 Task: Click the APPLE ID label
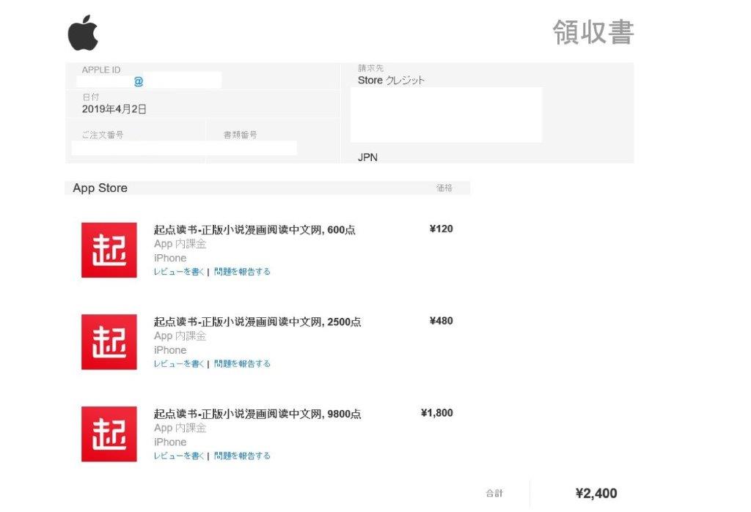click(x=101, y=70)
